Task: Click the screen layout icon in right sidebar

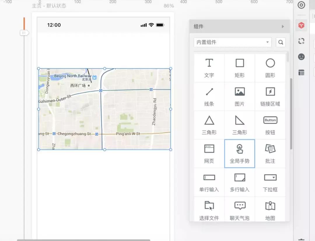Action: click(x=301, y=73)
